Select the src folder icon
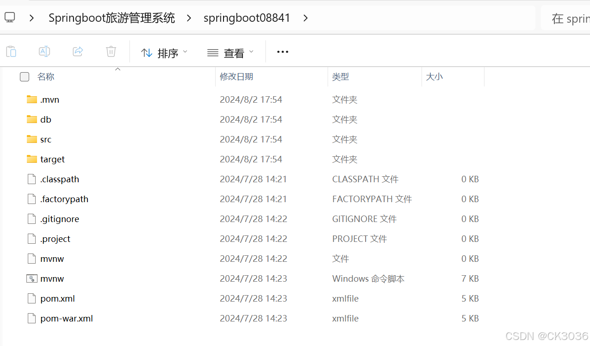The width and height of the screenshot is (590, 346). pos(31,139)
